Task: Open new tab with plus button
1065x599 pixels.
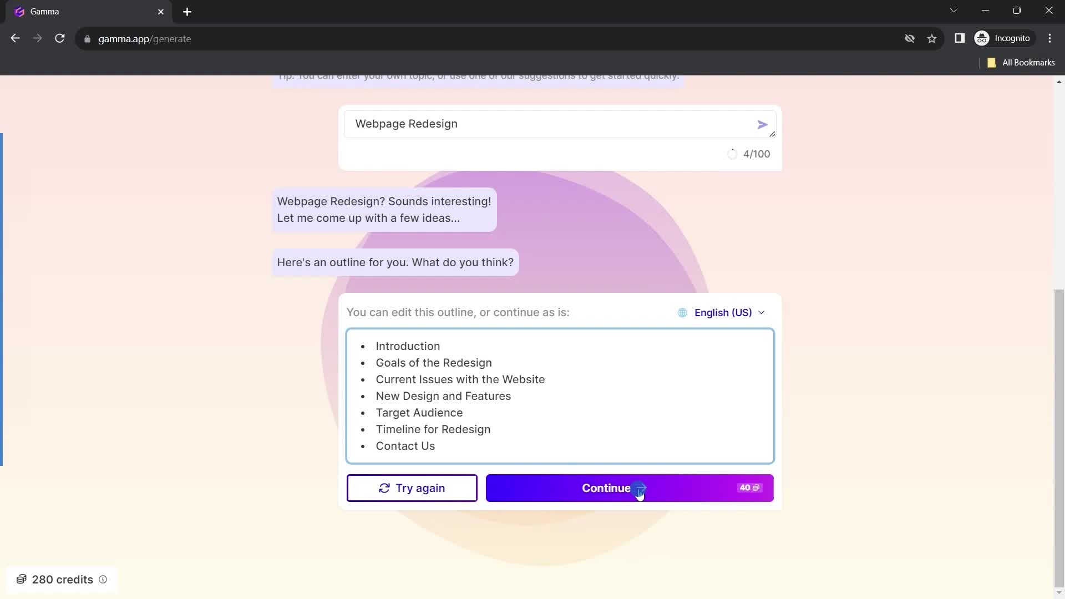Action: coord(187,11)
